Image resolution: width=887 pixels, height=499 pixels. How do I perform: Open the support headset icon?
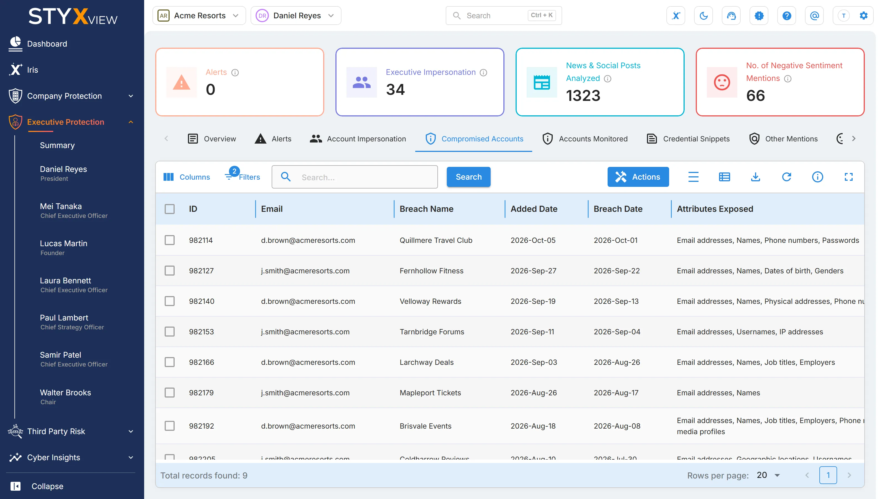(731, 16)
